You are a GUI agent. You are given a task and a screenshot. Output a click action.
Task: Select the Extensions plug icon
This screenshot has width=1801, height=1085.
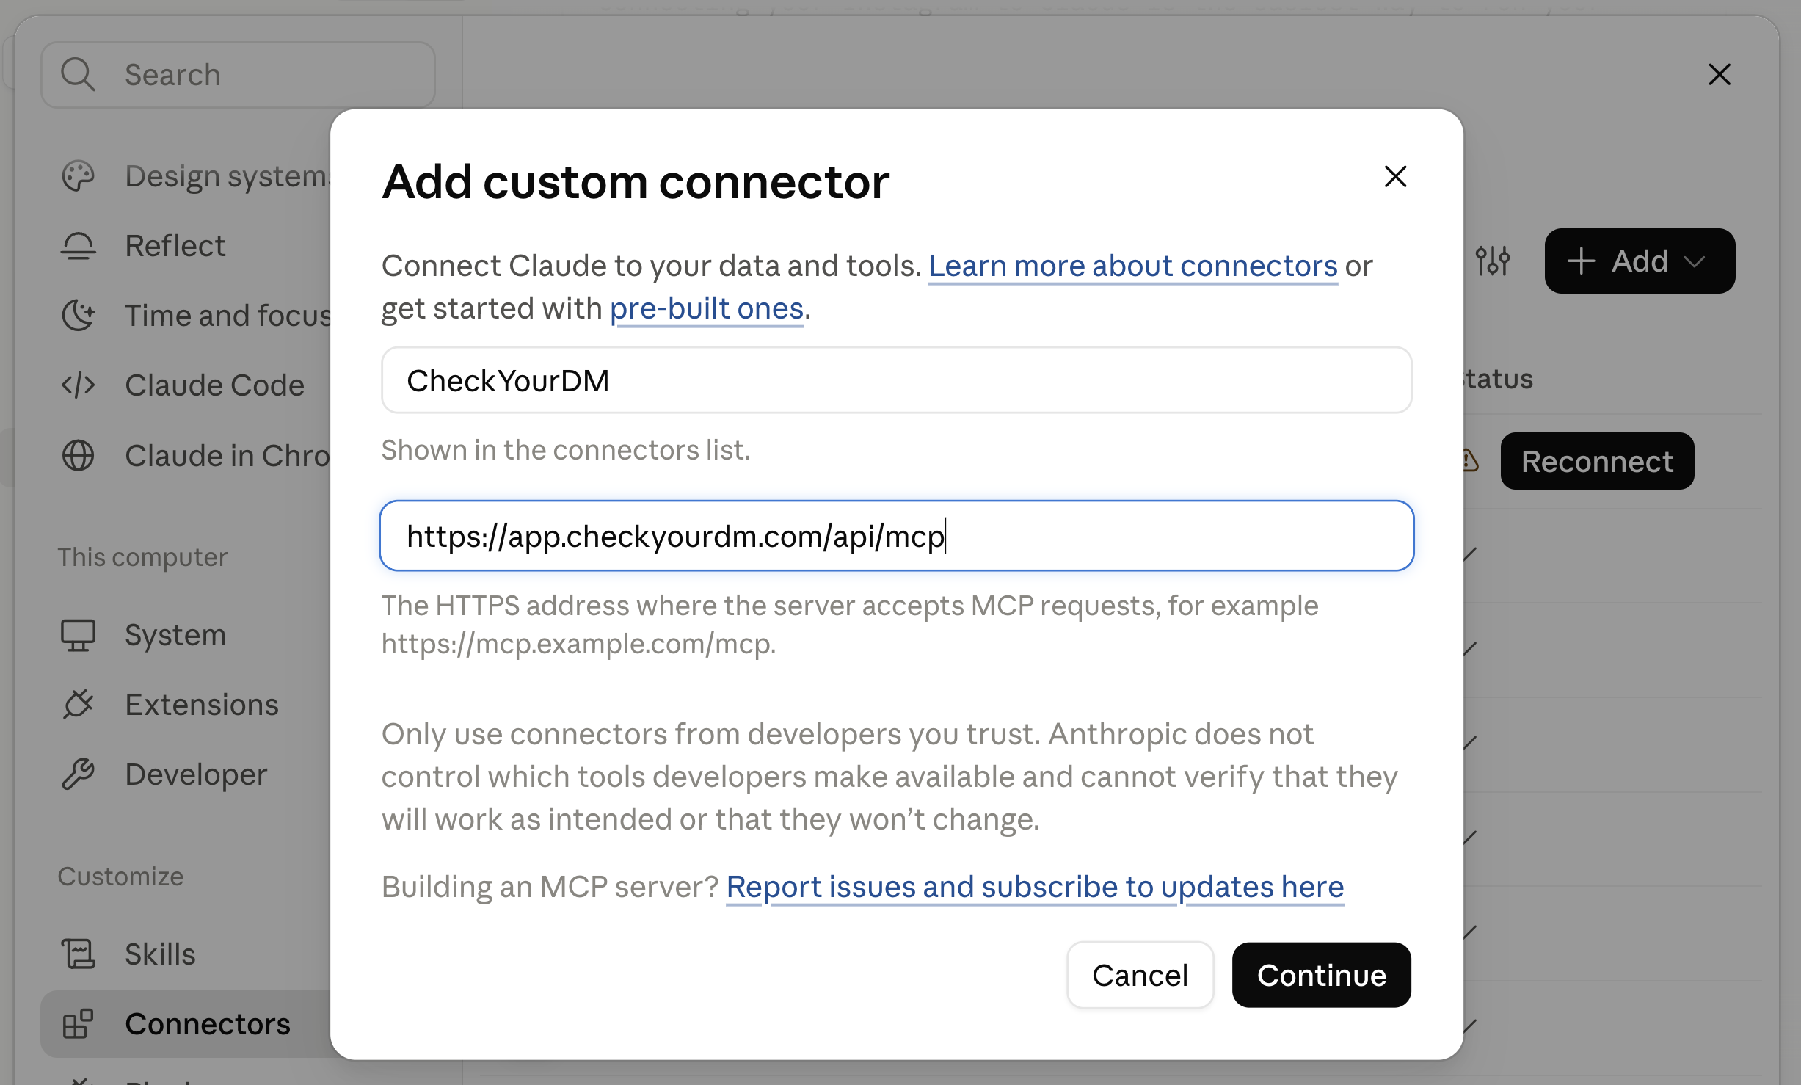(78, 705)
